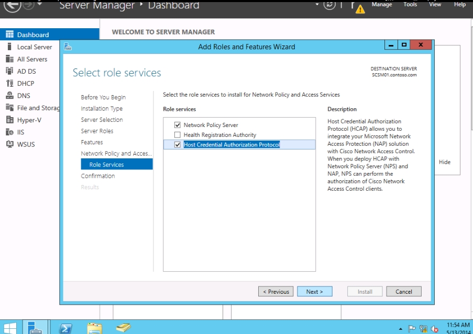Click the volume icon in system tray
This screenshot has width=473, height=334.
[434, 329]
